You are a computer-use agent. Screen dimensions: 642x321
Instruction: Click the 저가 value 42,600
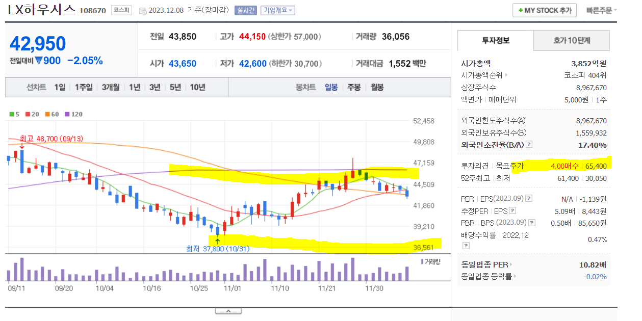click(252, 64)
